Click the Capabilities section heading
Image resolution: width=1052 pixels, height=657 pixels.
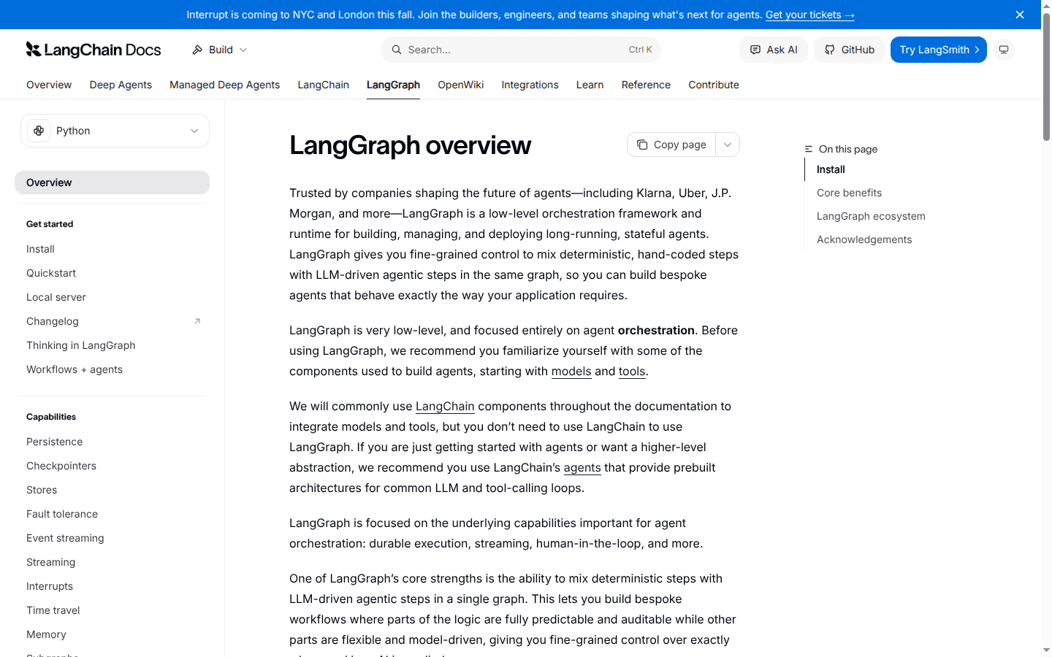[x=51, y=417]
